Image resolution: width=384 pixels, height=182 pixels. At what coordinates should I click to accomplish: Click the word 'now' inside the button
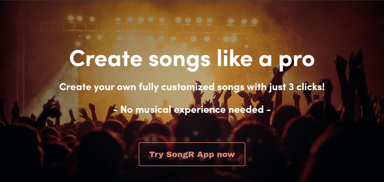click(226, 155)
